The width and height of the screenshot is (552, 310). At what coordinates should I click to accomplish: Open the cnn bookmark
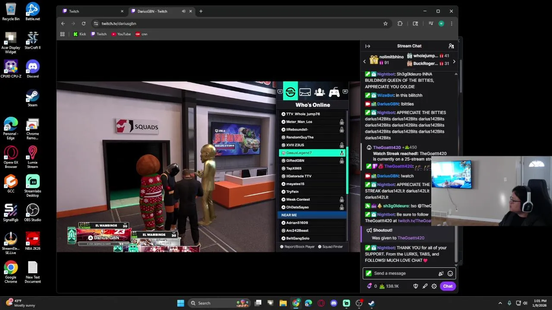141,34
